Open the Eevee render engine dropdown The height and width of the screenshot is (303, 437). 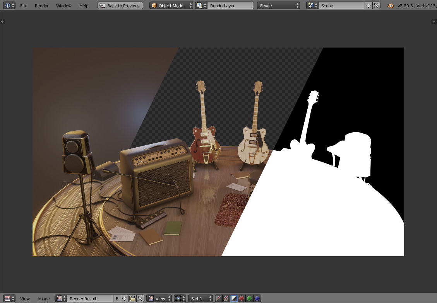(278, 5)
